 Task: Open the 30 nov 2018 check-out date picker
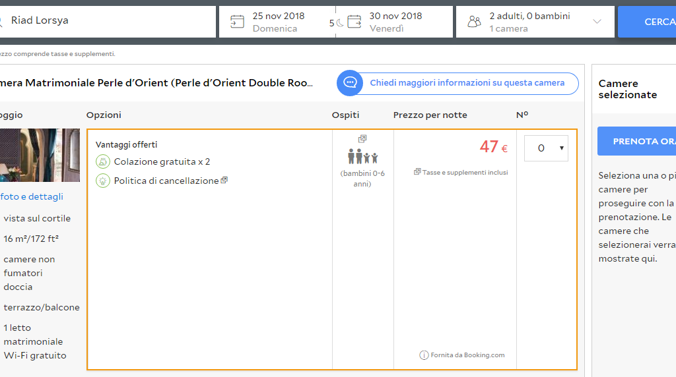tap(395, 22)
